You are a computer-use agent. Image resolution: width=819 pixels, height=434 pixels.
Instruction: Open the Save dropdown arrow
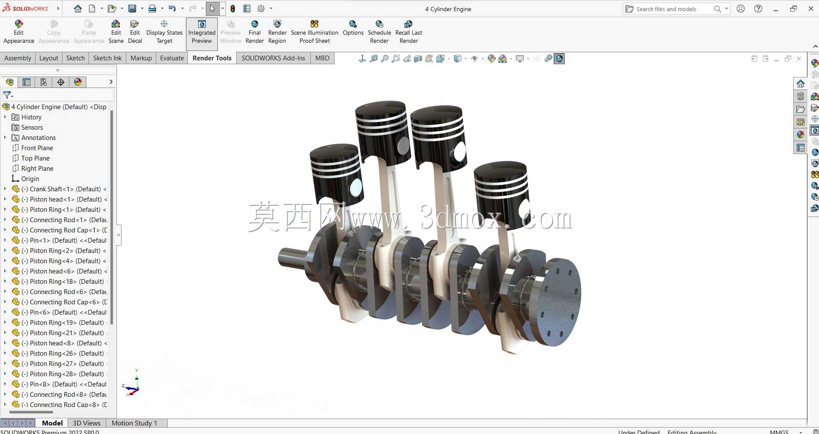(142, 9)
